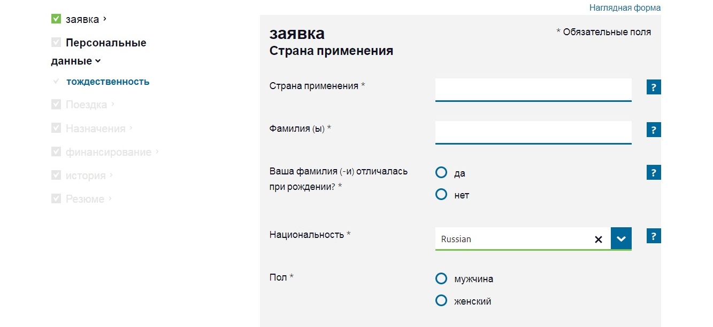
Task: Choose "мужчина" as gender
Action: [441, 278]
